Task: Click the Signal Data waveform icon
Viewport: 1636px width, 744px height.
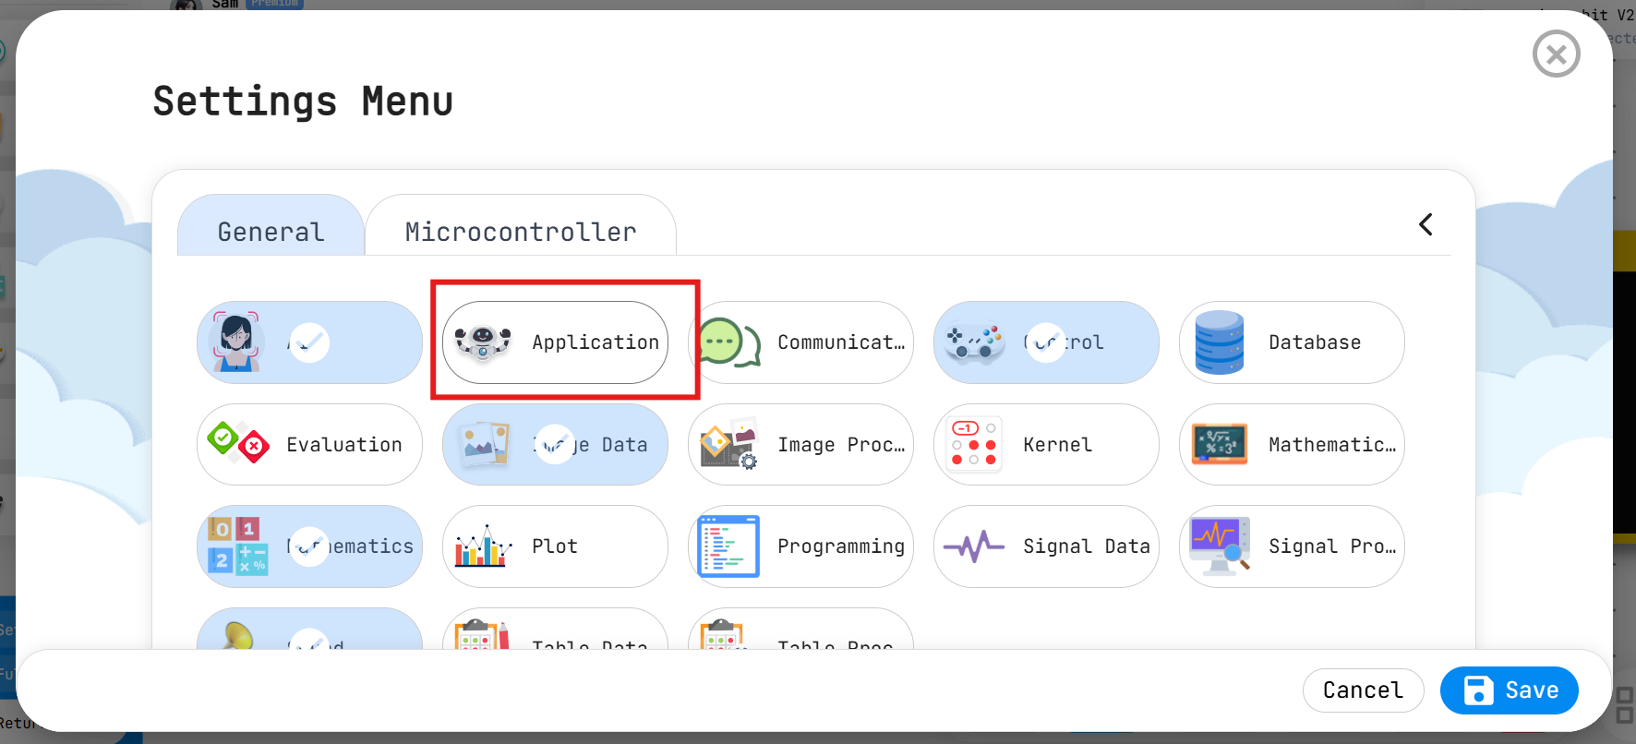Action: [x=974, y=546]
